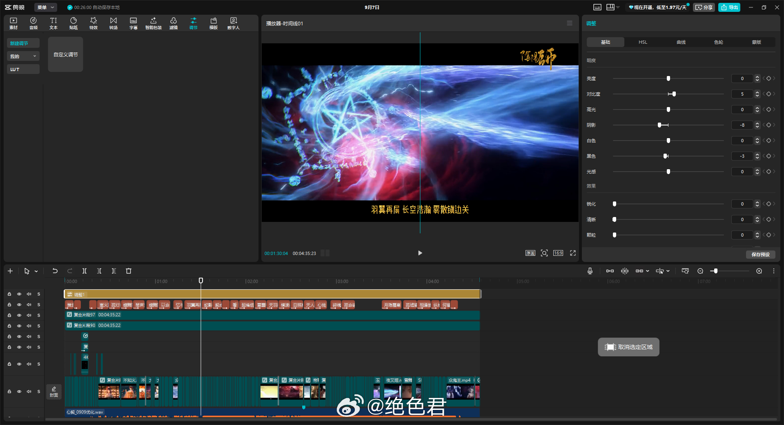Switch to the 基础 tab

(x=606, y=42)
